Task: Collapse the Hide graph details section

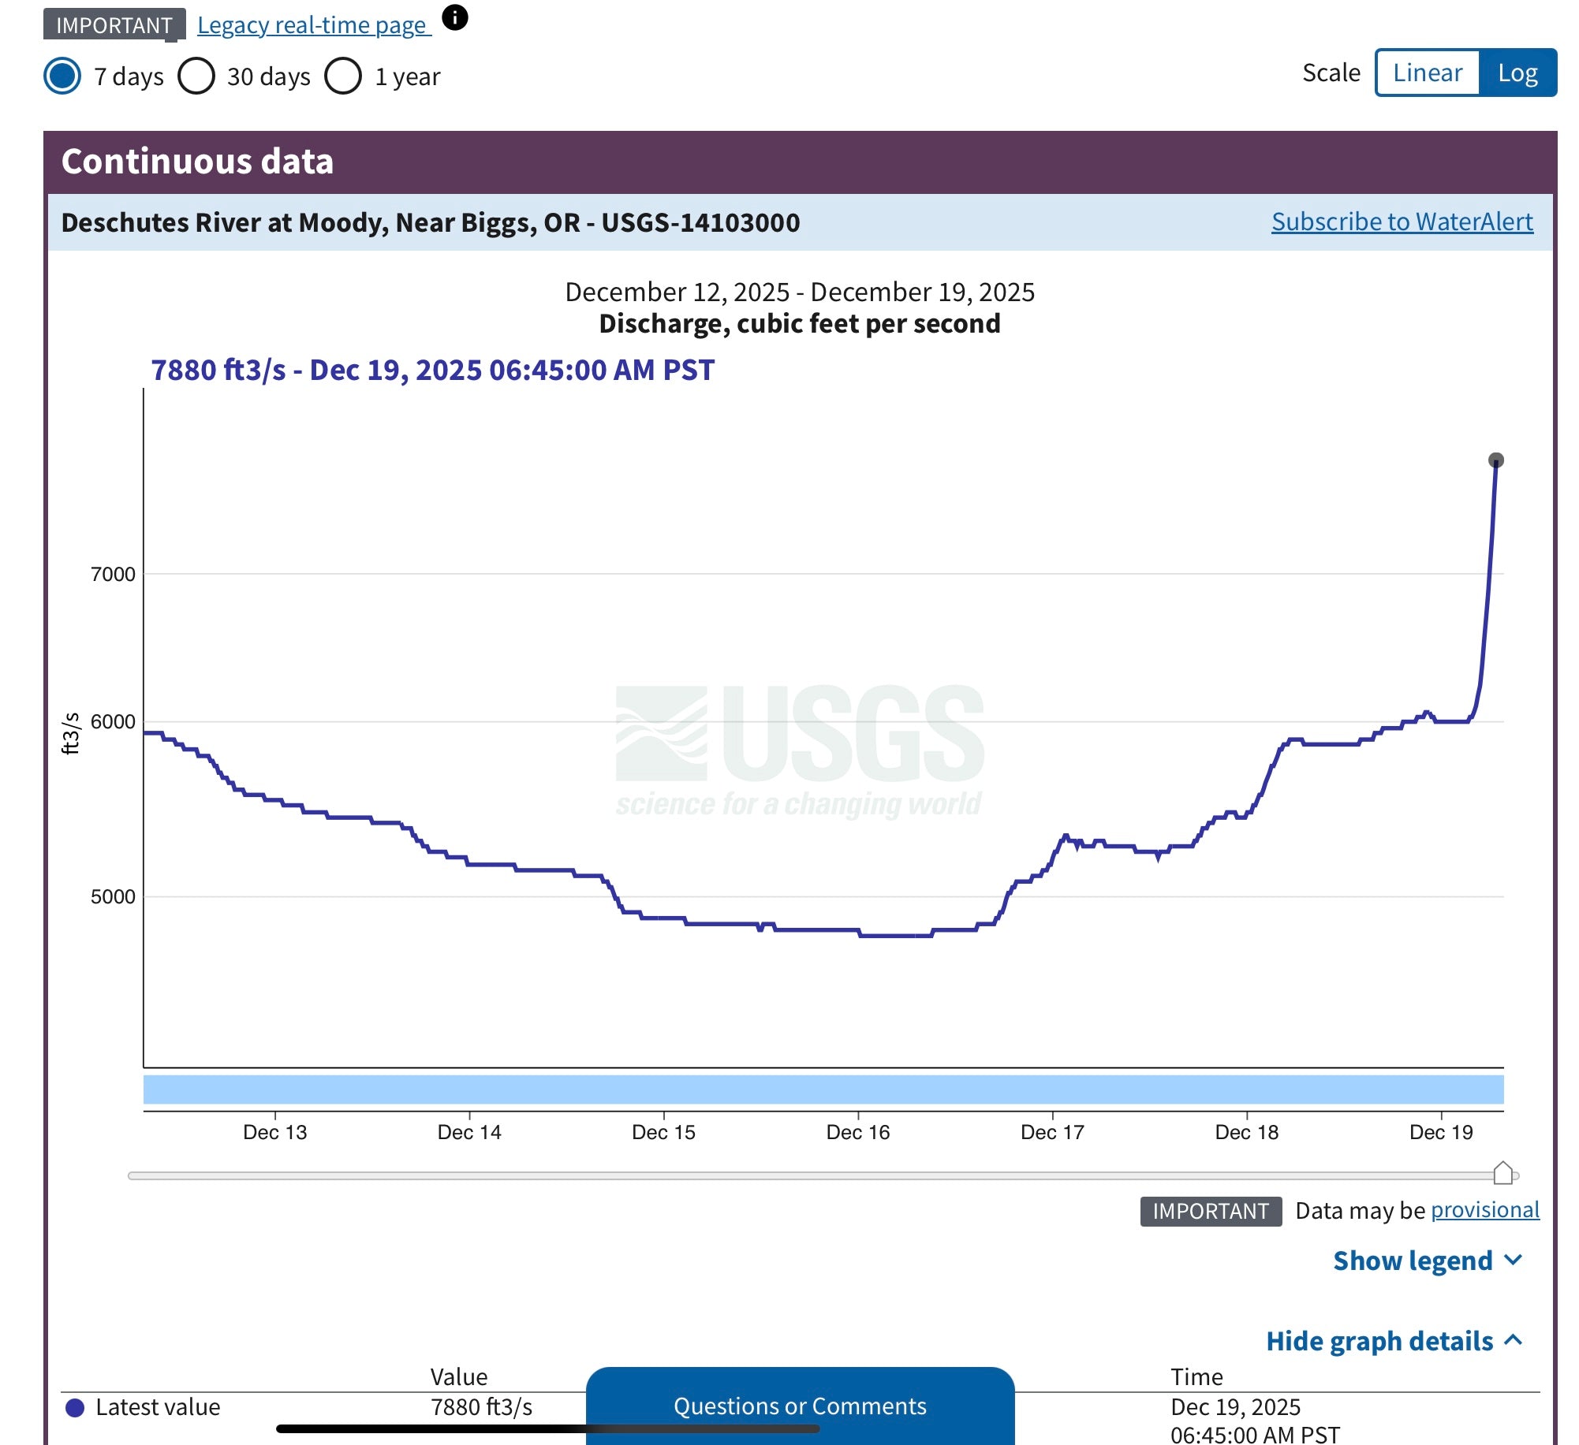Action: tap(1379, 1341)
